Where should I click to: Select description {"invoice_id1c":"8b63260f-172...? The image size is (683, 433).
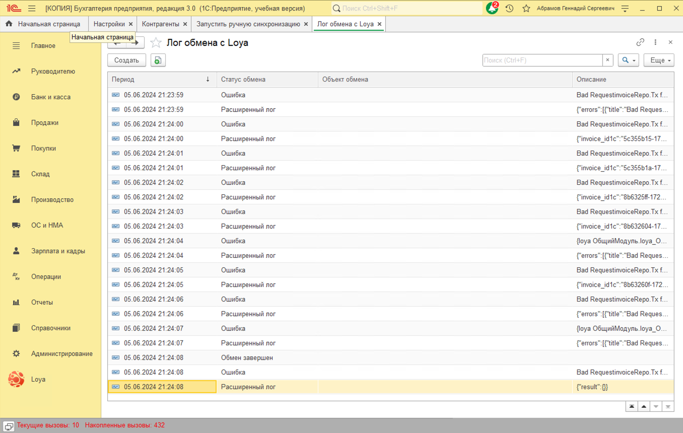click(623, 285)
